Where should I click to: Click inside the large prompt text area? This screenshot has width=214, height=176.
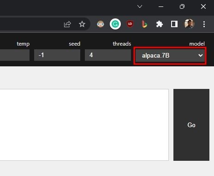[x=84, y=125]
